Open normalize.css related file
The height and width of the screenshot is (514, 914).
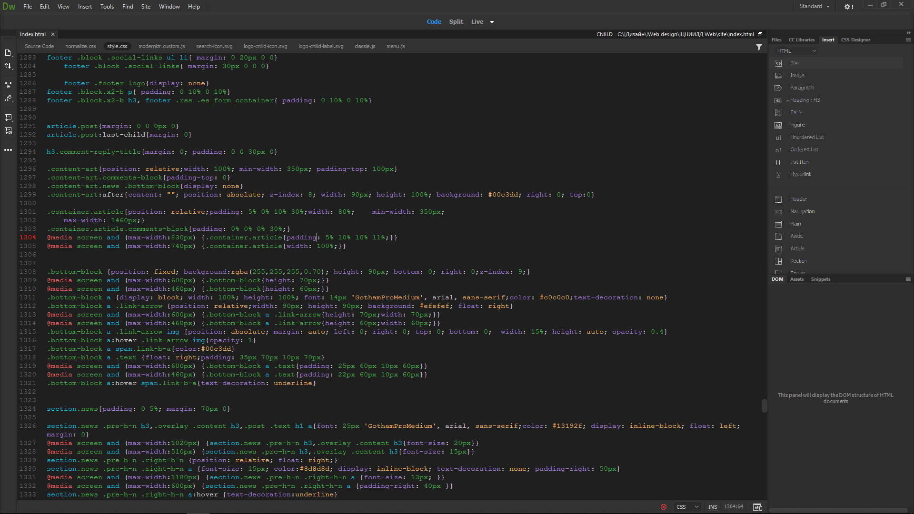[80, 47]
